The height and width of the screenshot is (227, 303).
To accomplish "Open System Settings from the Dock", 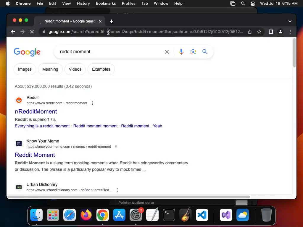I will click(136, 215).
